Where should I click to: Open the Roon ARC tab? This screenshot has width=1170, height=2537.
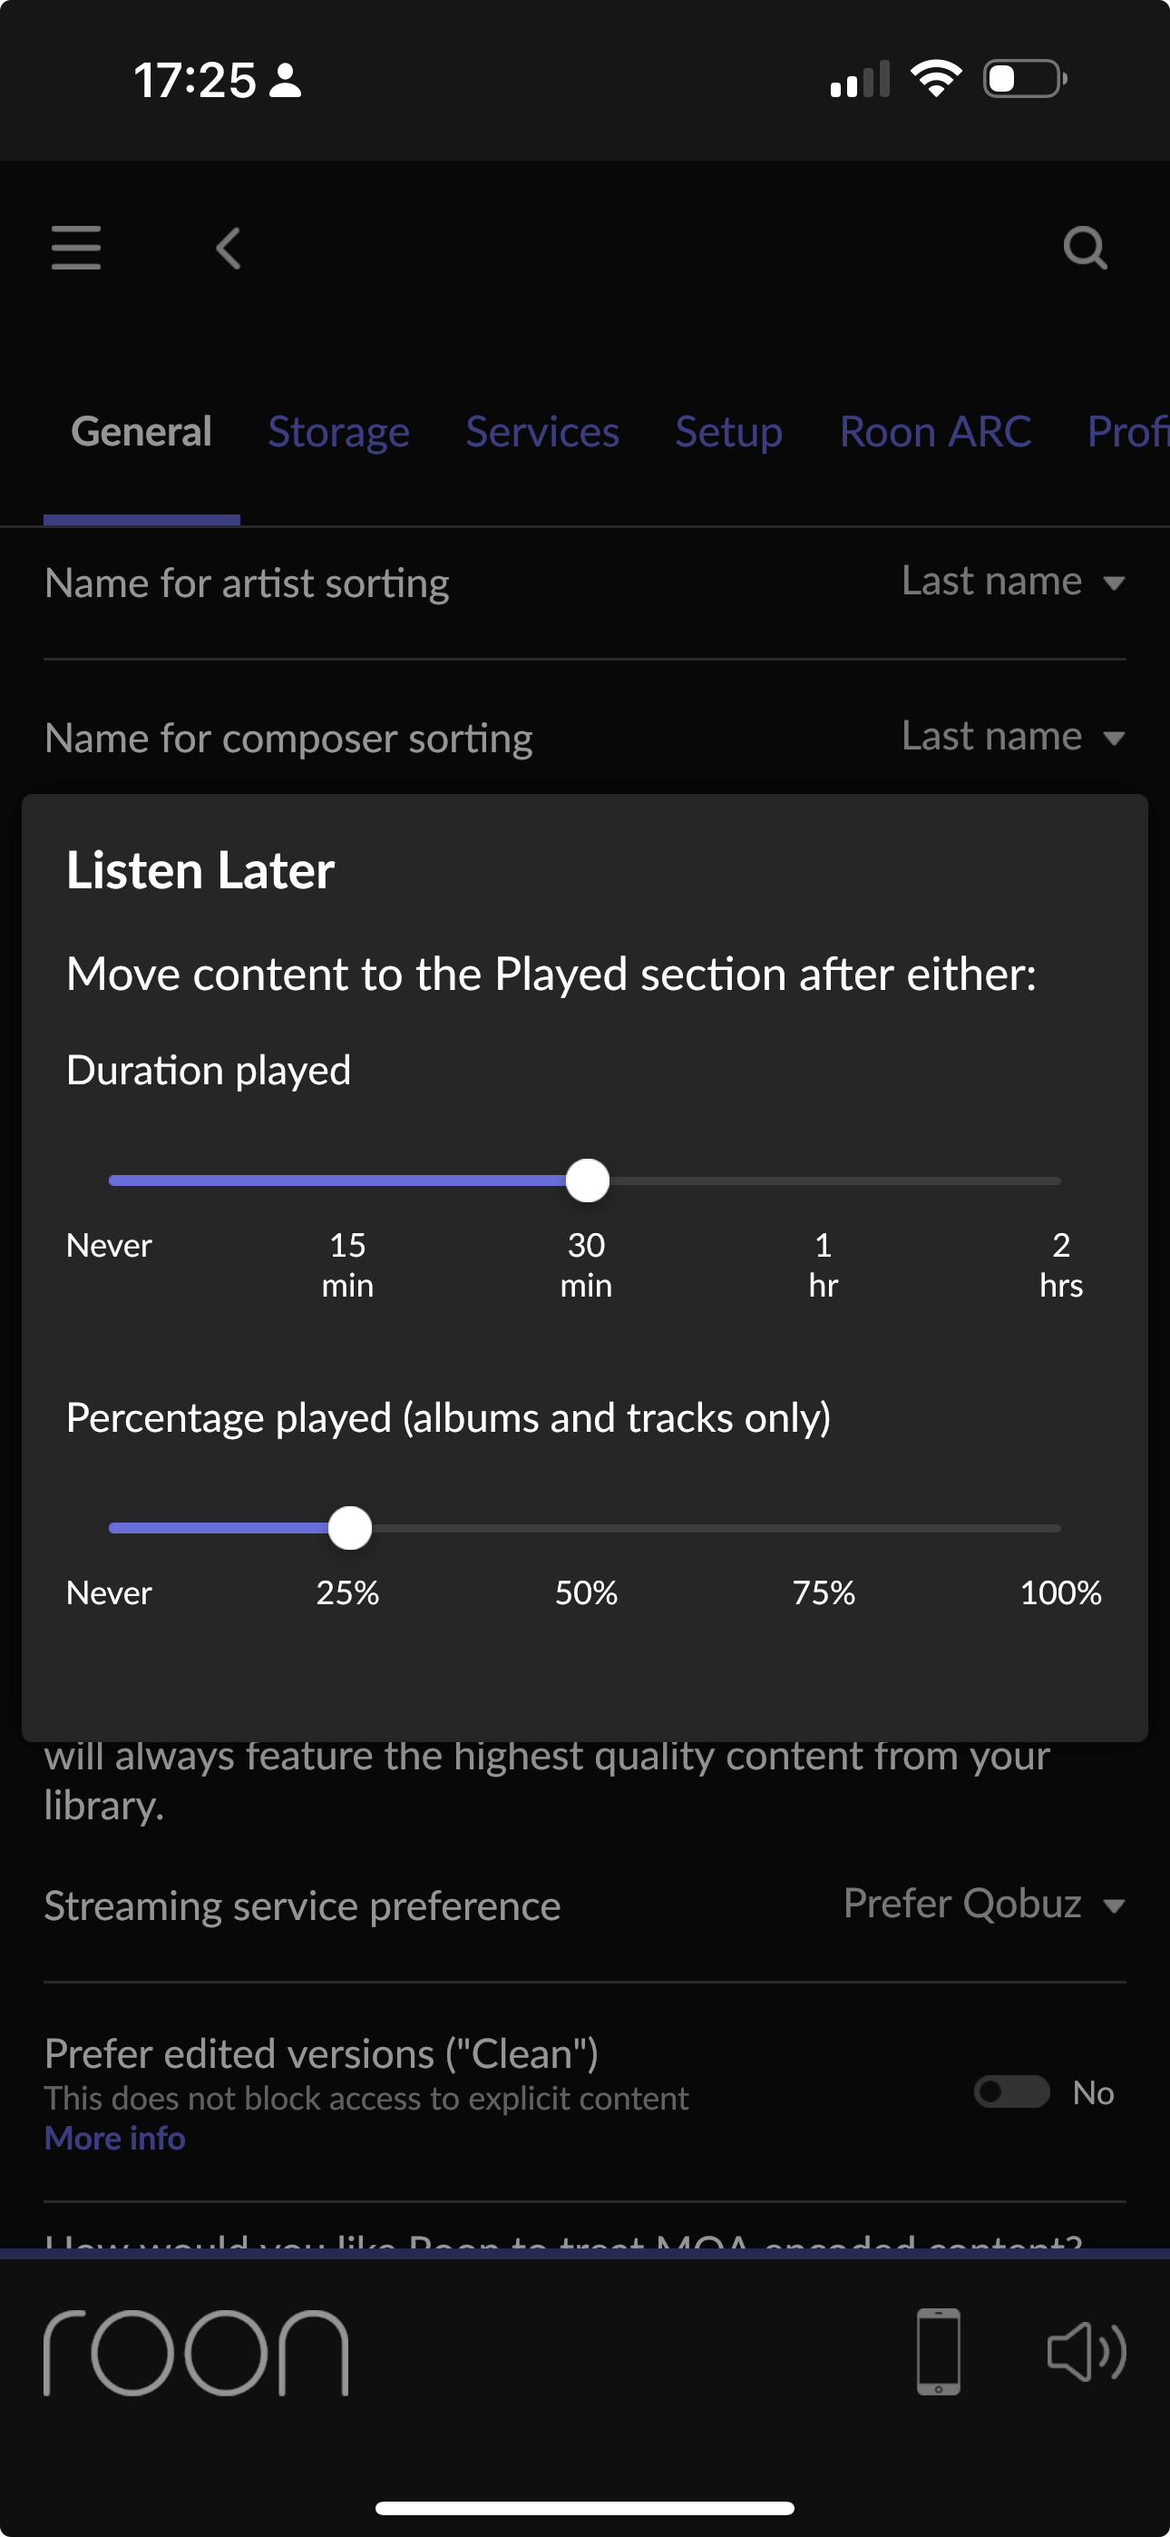coord(934,432)
